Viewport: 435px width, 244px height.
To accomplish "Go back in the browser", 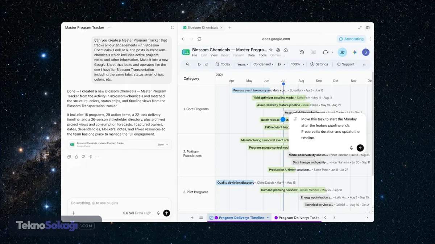I will pyautogui.click(x=183, y=39).
